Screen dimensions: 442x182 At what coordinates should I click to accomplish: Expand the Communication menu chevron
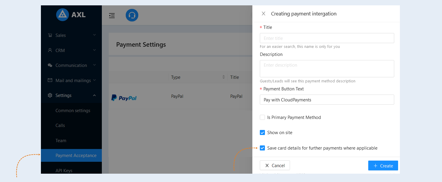coord(94,65)
